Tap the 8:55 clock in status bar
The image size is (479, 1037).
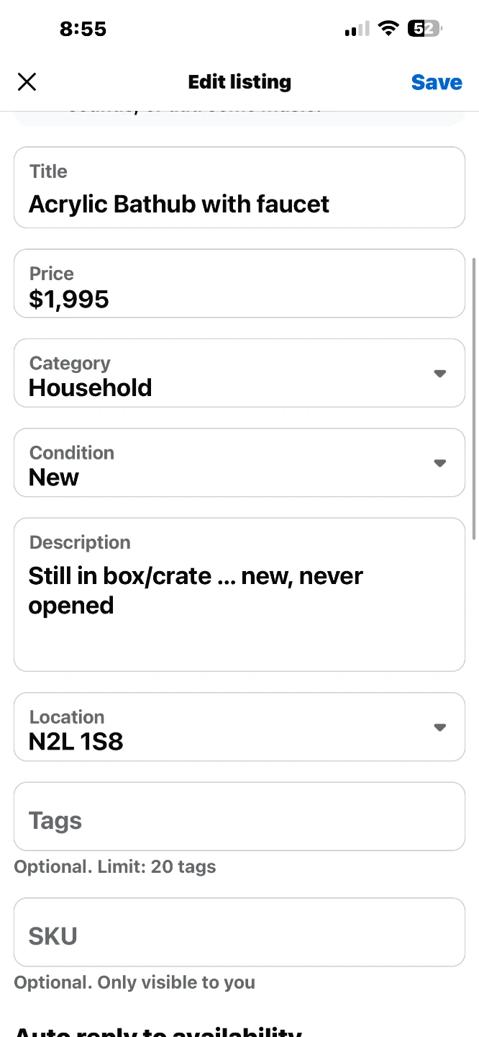[x=83, y=29]
